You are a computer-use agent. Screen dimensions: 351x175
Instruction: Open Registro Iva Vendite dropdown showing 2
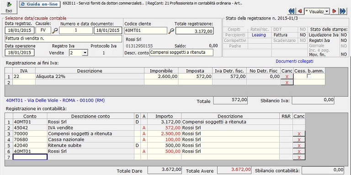point(85,53)
